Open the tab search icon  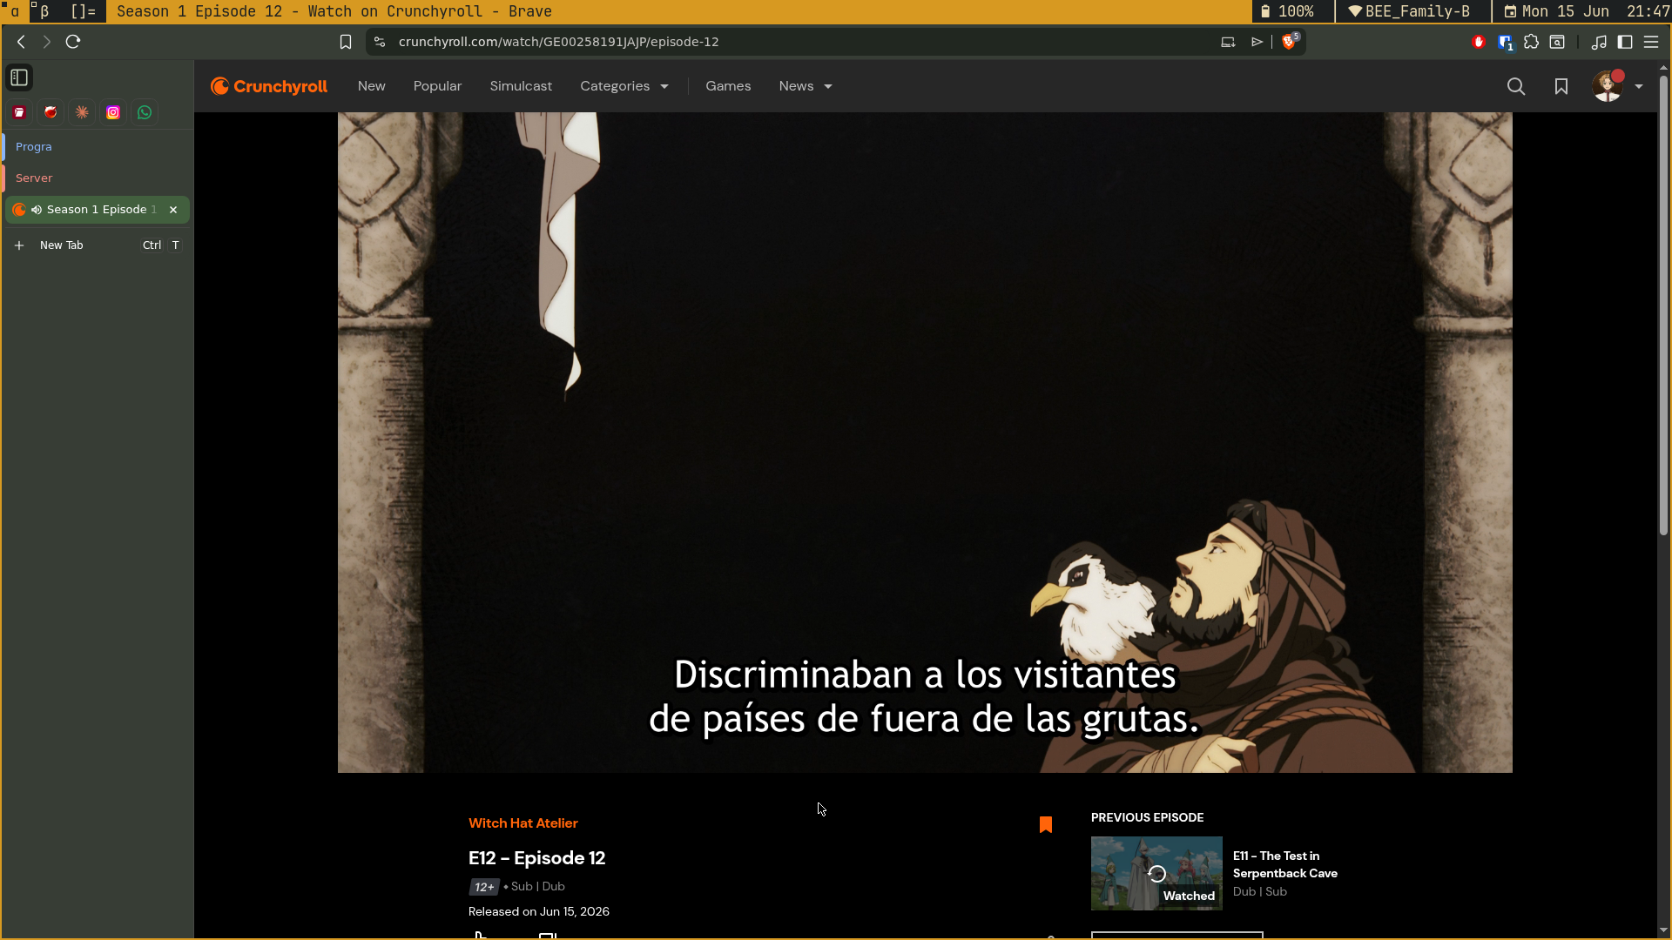(x=1557, y=42)
